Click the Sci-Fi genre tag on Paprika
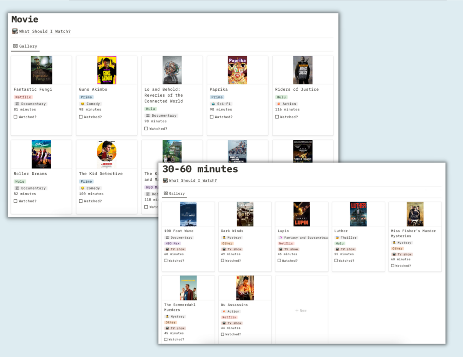This screenshot has width=463, height=357. [x=221, y=104]
